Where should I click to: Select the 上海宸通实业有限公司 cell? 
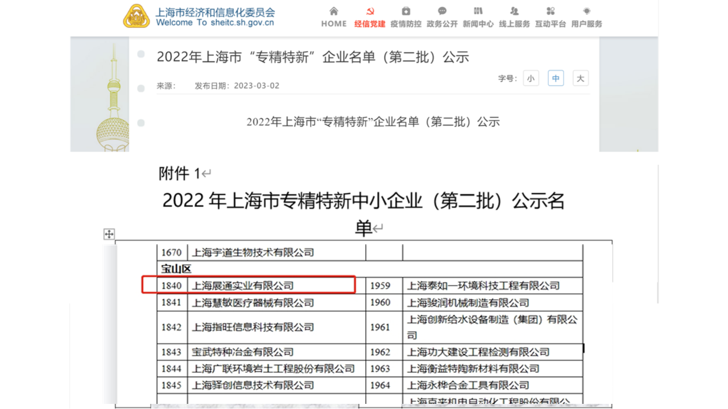[276, 286]
